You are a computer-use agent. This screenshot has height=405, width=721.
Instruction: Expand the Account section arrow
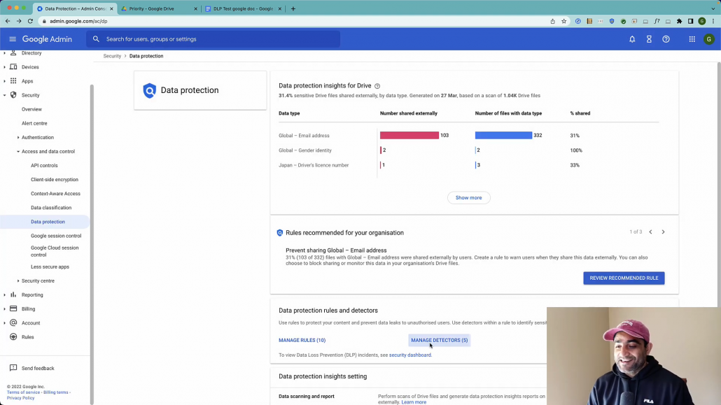5,322
